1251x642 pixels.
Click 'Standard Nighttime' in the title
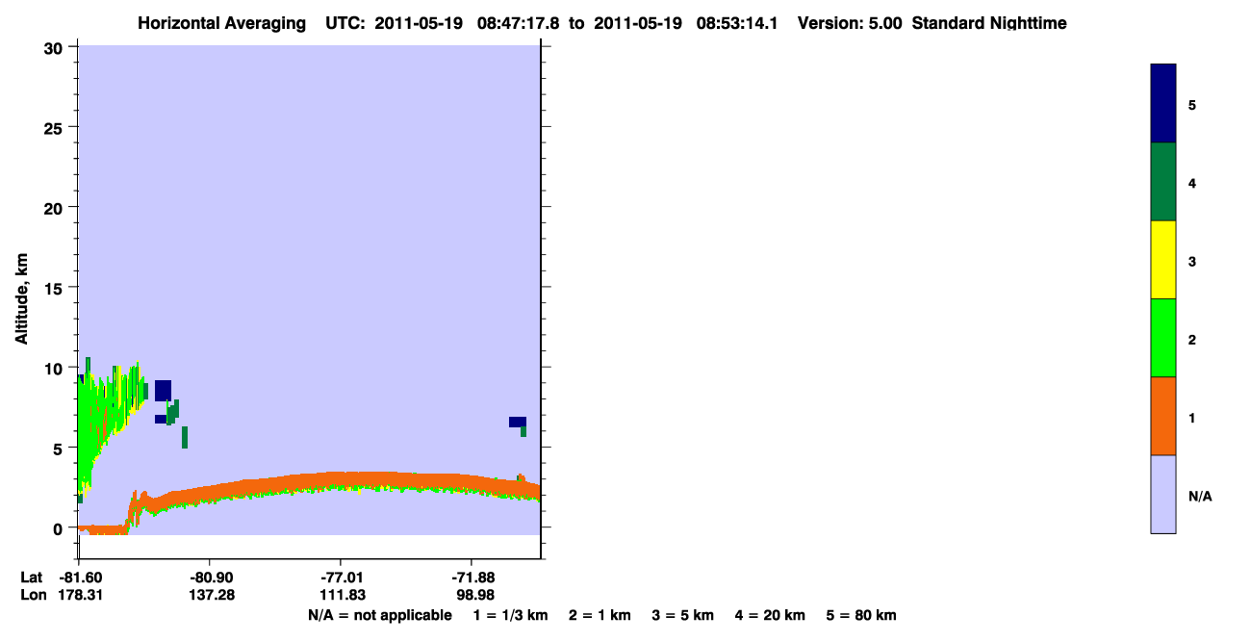coord(989,23)
